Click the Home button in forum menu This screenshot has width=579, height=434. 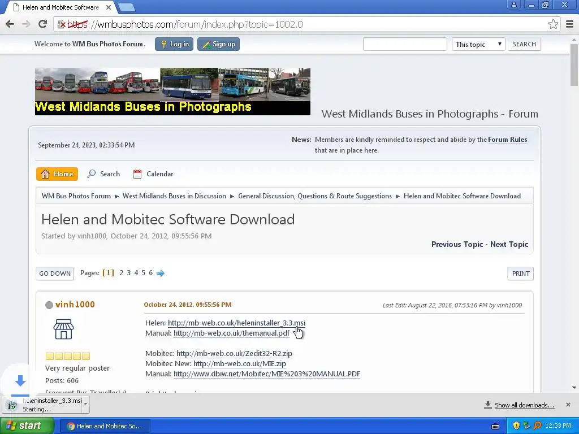(57, 174)
